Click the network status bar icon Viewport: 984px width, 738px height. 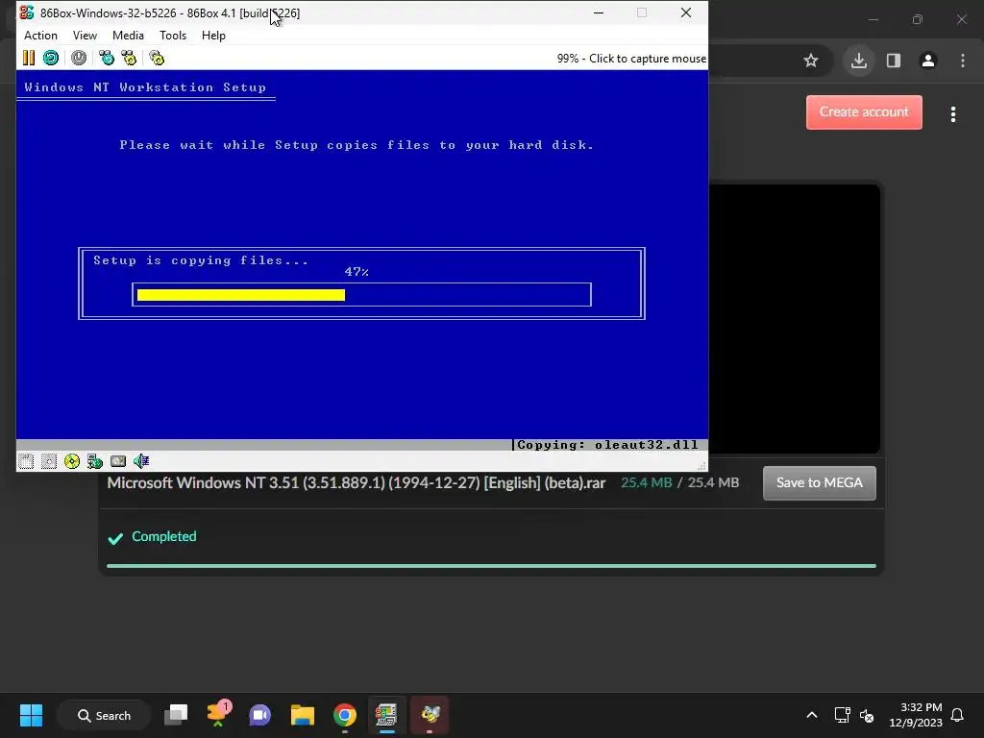[95, 461]
